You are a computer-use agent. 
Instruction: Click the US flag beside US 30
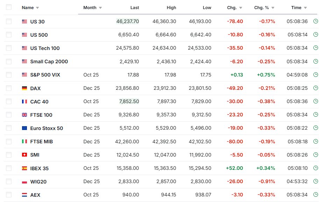(x=24, y=21)
